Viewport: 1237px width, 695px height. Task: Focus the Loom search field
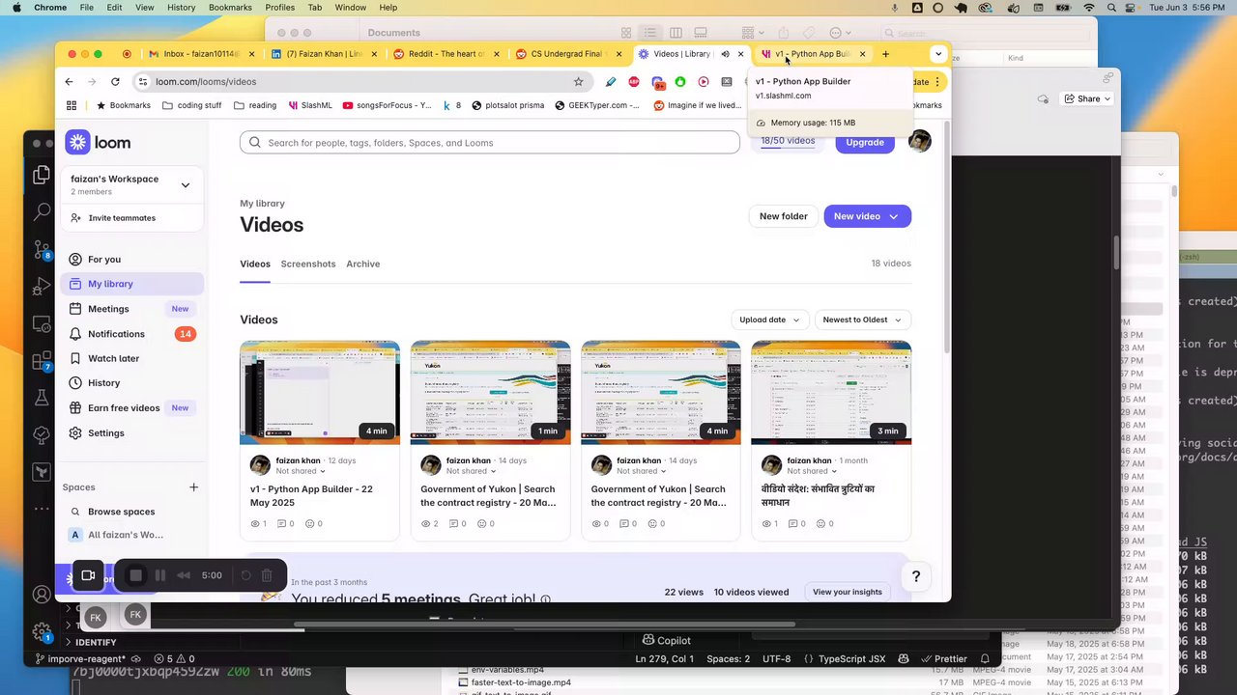click(x=490, y=143)
